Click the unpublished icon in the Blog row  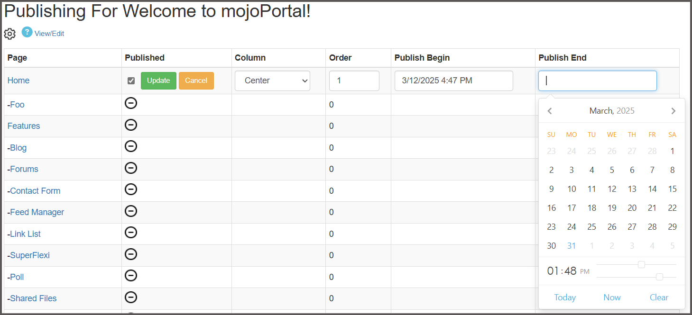[x=131, y=146]
